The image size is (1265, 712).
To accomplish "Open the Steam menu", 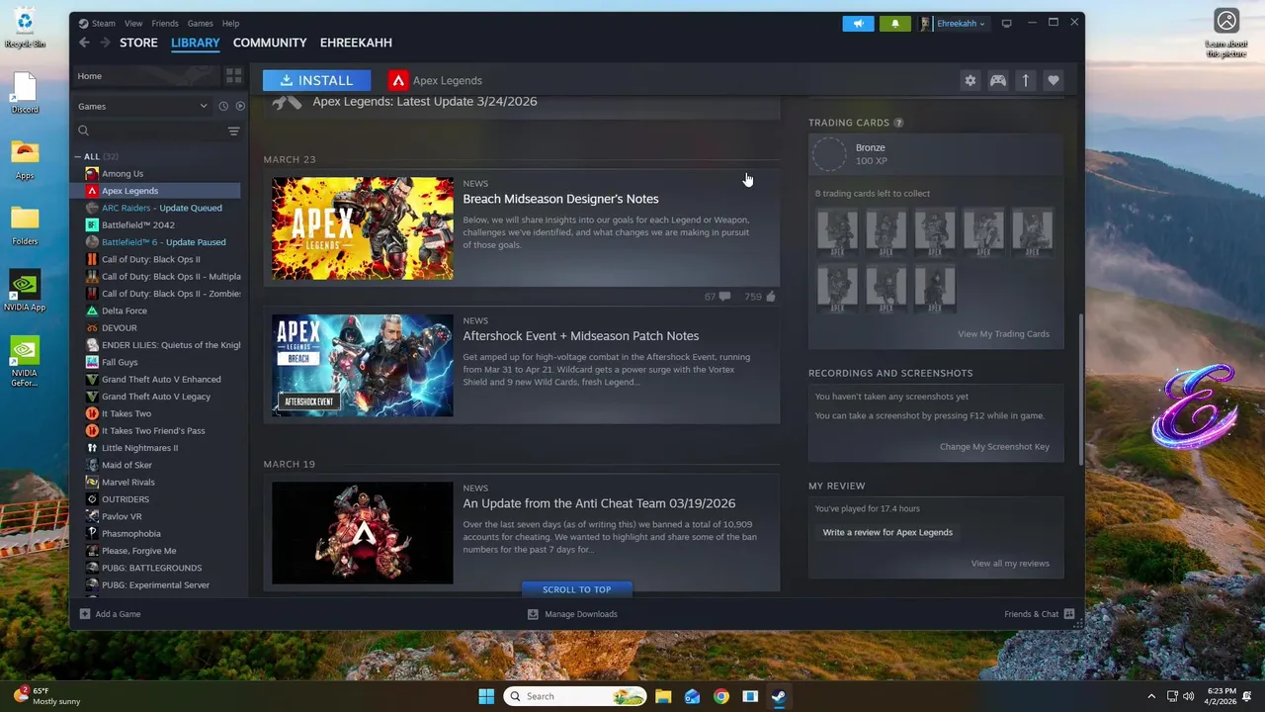I will (x=97, y=23).
